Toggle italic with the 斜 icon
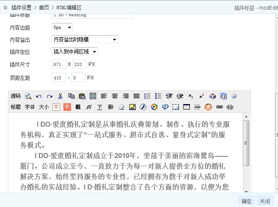 (x=89, y=107)
